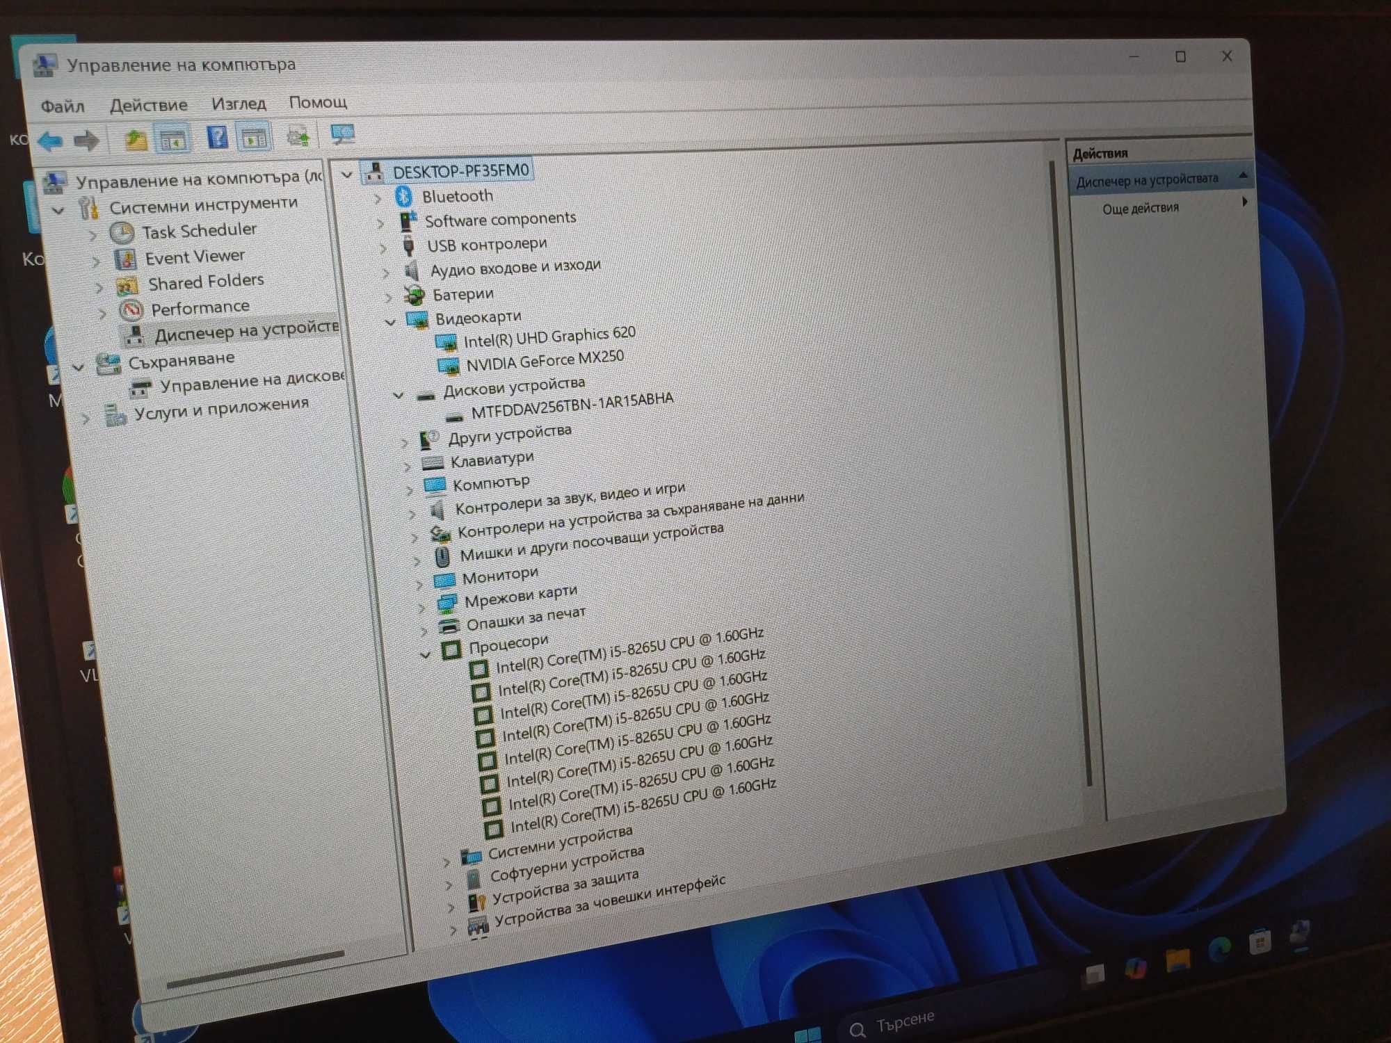
Task: Click the Батерии battery icon
Action: [414, 295]
